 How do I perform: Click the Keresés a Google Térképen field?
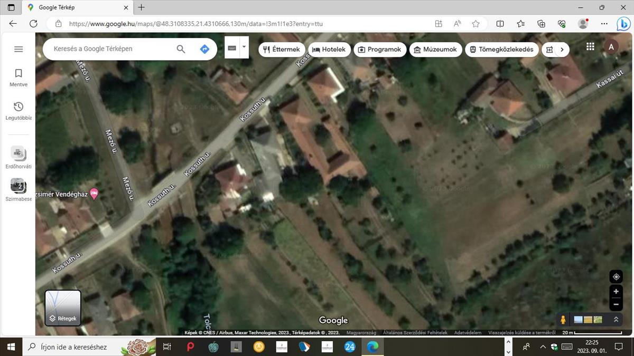(111, 49)
